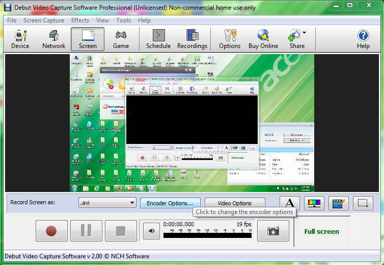384x265 pixels.
Task: Click the screen capture preview area
Action: (x=192, y=123)
